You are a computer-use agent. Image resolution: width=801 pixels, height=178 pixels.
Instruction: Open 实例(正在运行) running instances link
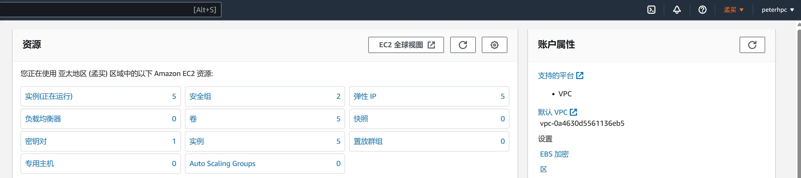[x=49, y=96]
